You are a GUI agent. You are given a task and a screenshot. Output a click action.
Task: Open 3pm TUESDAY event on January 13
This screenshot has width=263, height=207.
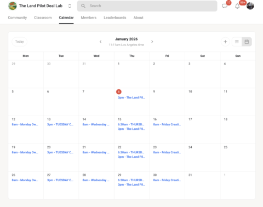point(60,124)
